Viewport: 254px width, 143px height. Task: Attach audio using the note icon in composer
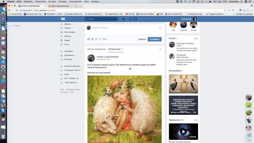point(96,39)
